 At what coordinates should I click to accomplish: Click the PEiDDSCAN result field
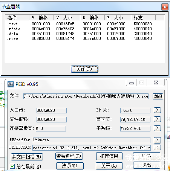pyautogui.click(x=92, y=148)
